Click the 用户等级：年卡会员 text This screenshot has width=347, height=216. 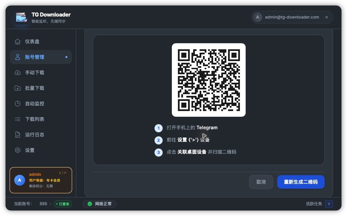click(44, 180)
